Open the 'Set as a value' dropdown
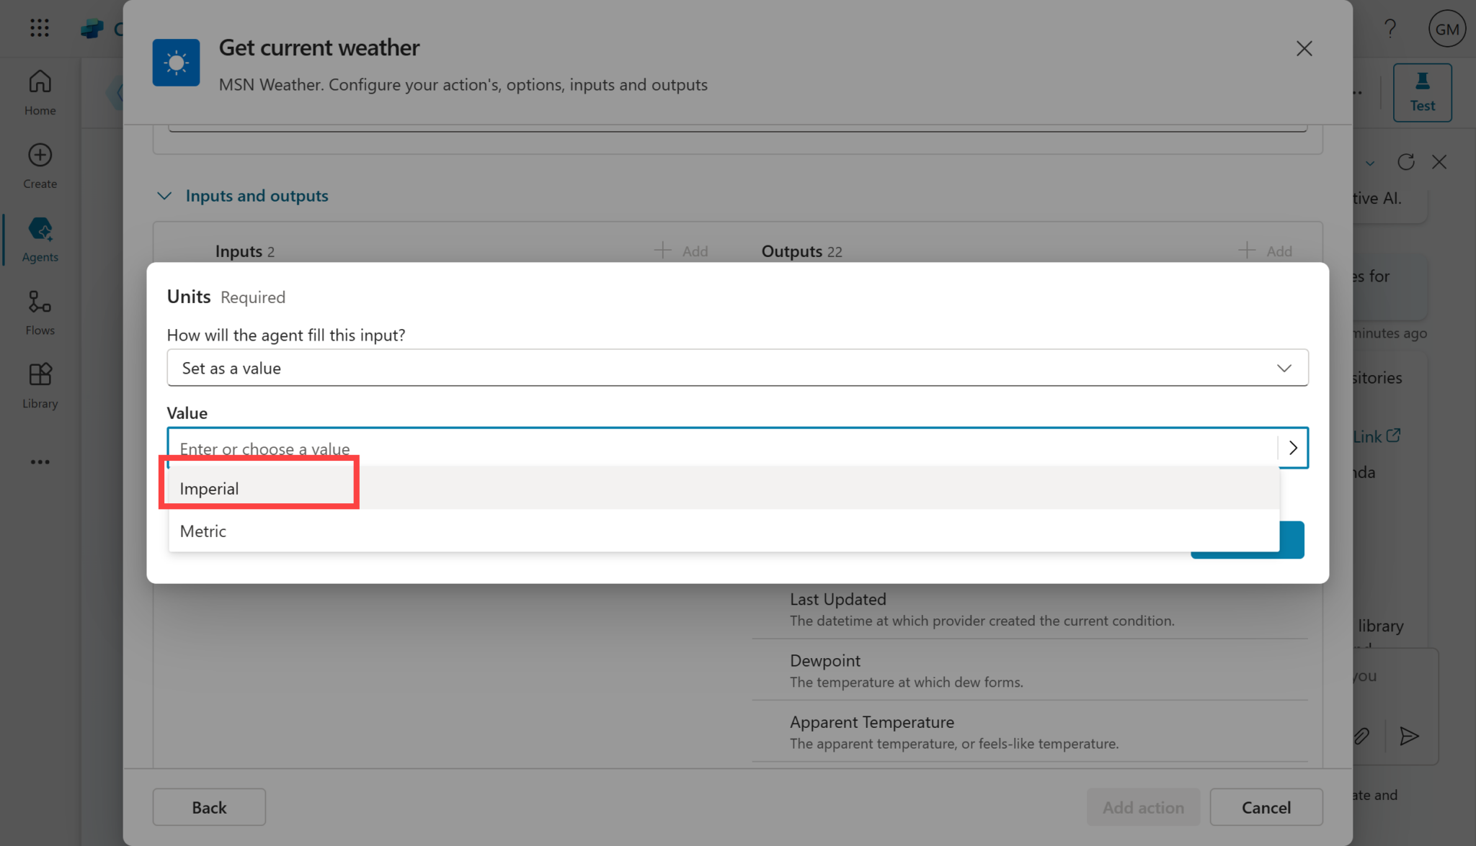Image resolution: width=1476 pixels, height=846 pixels. coord(737,368)
